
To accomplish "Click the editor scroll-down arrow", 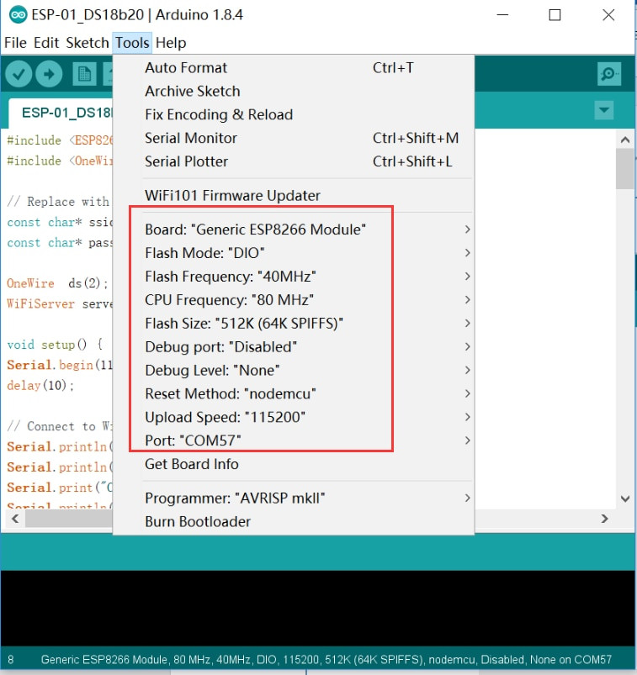I will (x=625, y=498).
